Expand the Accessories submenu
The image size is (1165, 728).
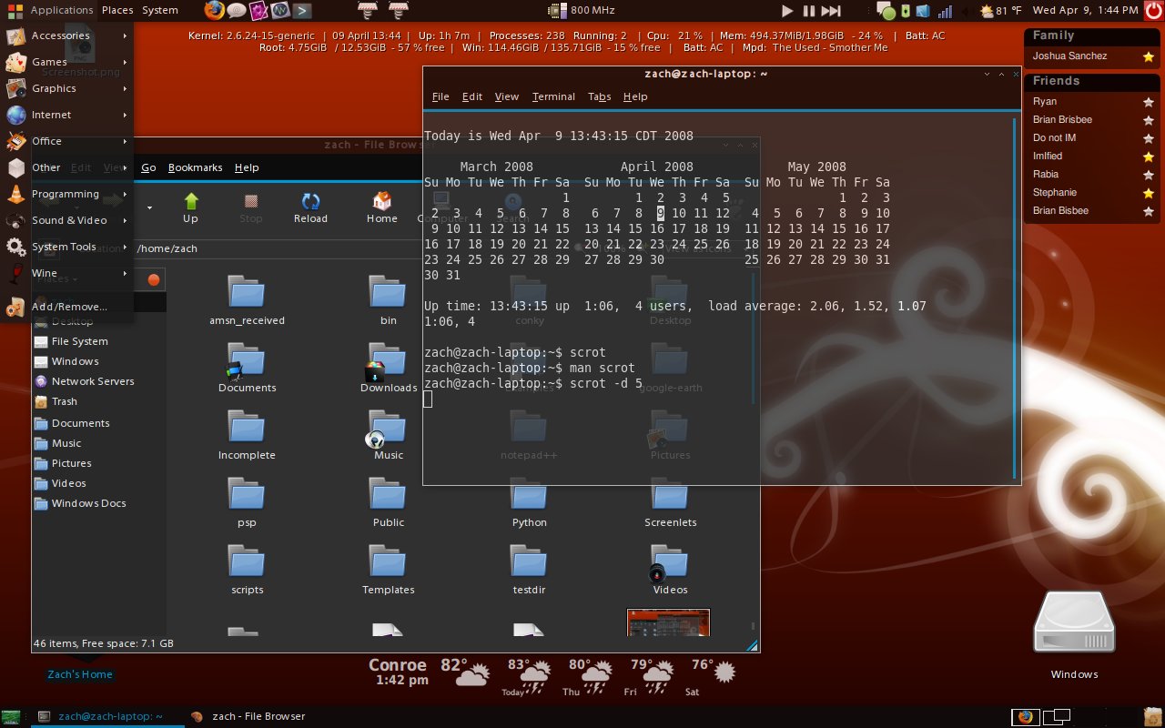(68, 35)
